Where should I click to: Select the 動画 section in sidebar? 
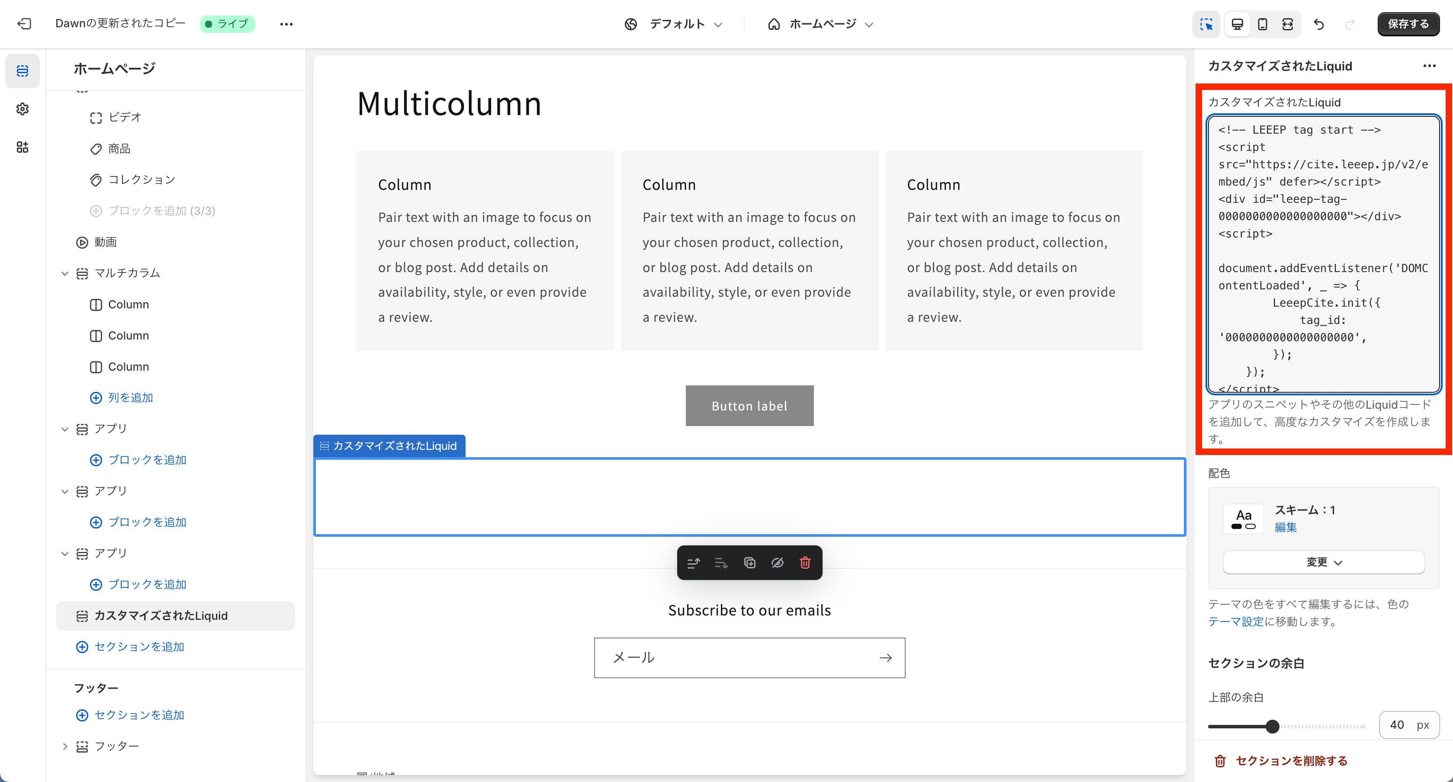[106, 242]
